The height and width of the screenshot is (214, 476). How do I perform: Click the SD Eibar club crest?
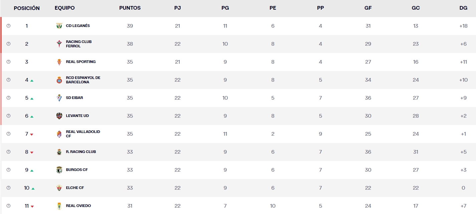[x=59, y=98]
